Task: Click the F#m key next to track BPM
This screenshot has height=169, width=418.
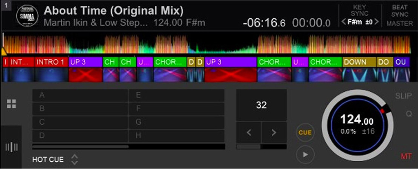Action: pyautogui.click(x=196, y=23)
